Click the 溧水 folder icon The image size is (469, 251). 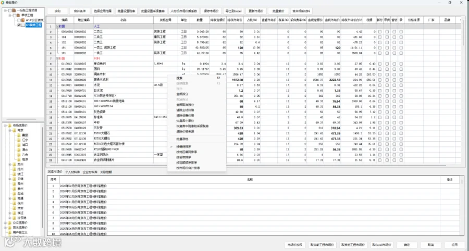[x=19, y=149]
